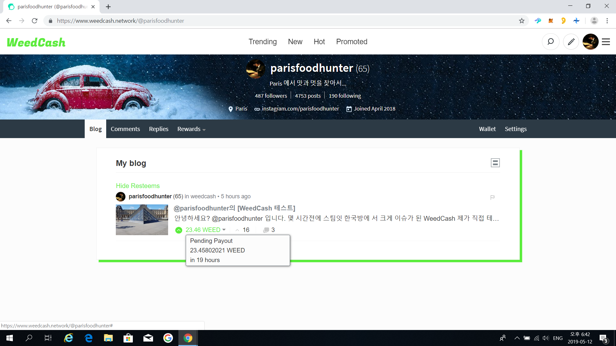Go to Trending posts
The height and width of the screenshot is (346, 616).
pos(262,42)
